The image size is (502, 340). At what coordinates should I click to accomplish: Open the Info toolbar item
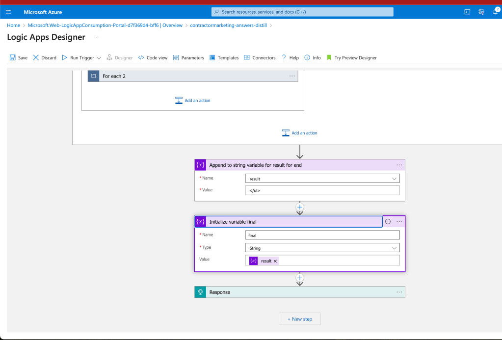(313, 57)
